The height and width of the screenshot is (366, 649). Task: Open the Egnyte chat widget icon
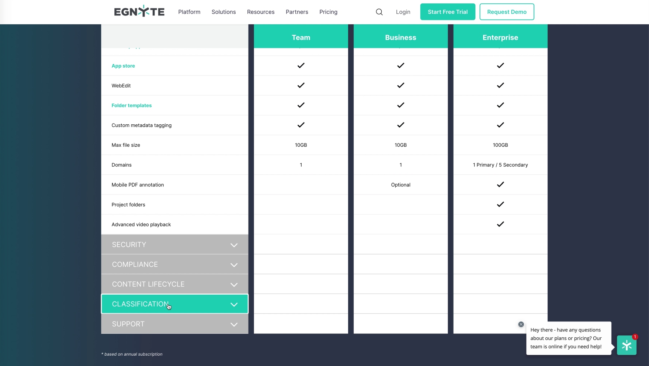point(627,345)
